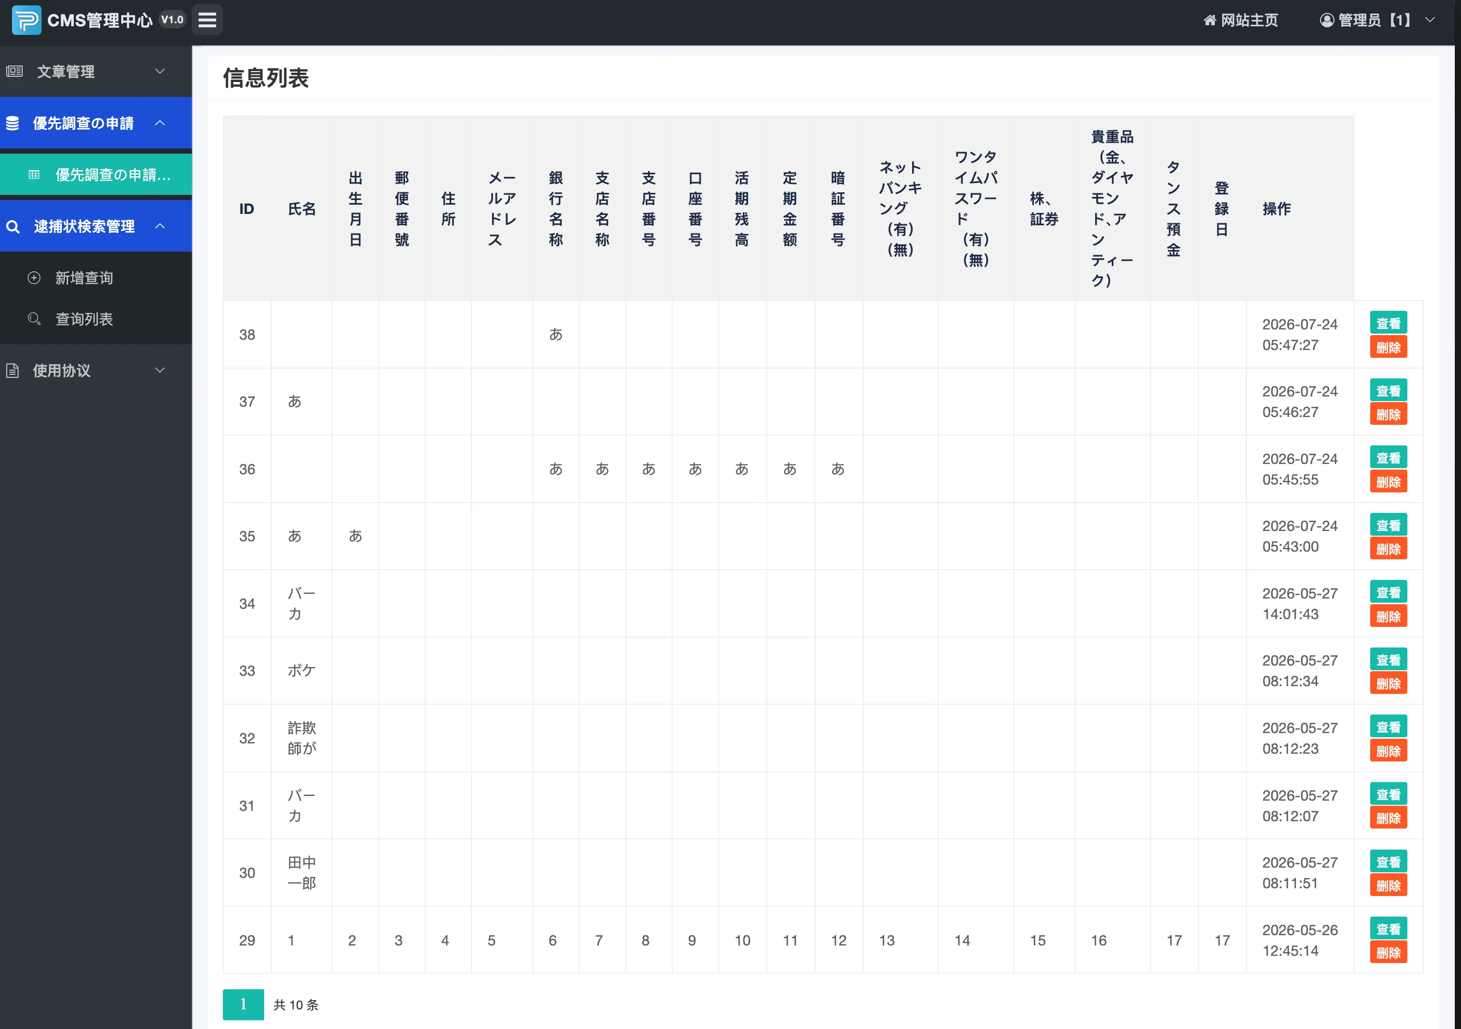Go to 网站主页 link
This screenshot has height=1029, width=1461.
coord(1241,20)
